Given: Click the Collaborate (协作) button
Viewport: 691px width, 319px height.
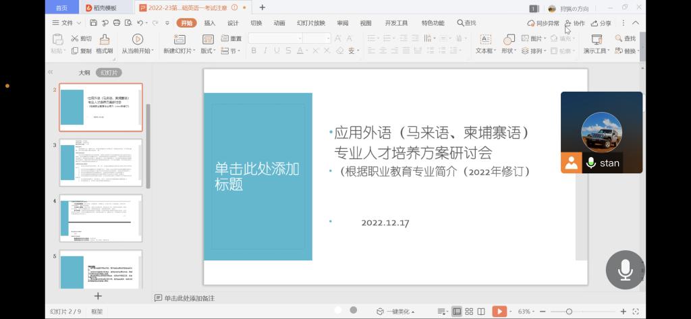Looking at the screenshot, I should click(575, 23).
